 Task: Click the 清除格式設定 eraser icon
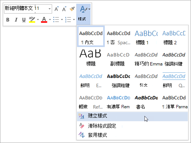point(82,125)
